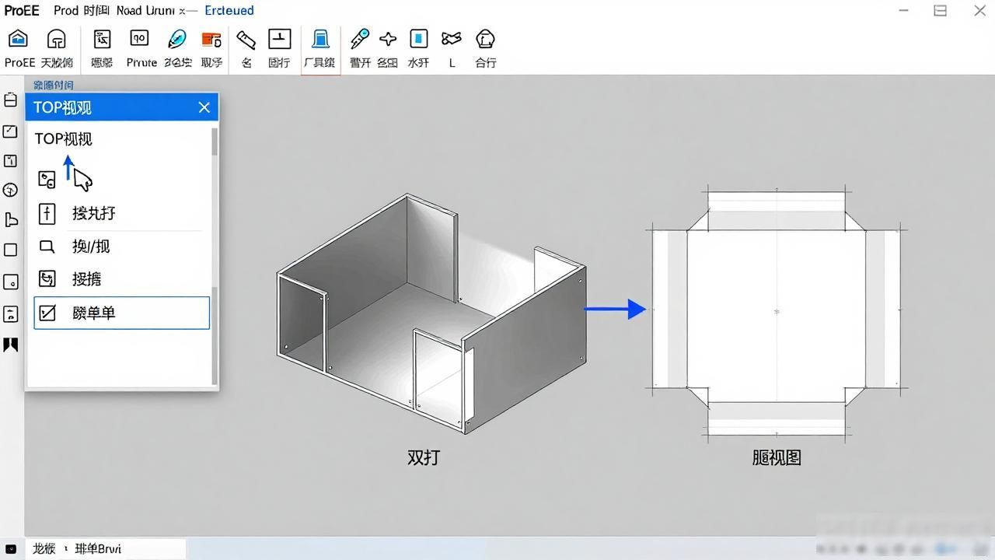Click the head-shaped icon at toolbar end
The width and height of the screenshot is (995, 560).
(485, 39)
